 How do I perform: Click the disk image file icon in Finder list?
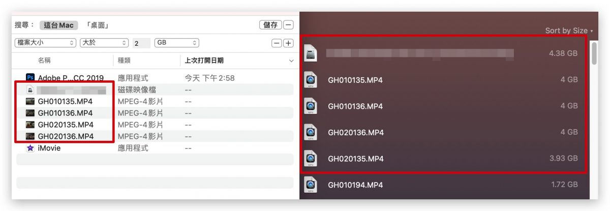[x=30, y=89]
